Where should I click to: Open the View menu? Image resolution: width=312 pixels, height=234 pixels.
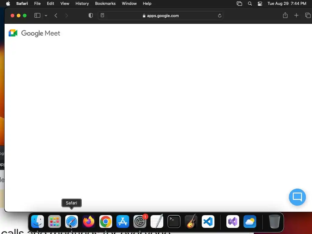[x=65, y=3]
